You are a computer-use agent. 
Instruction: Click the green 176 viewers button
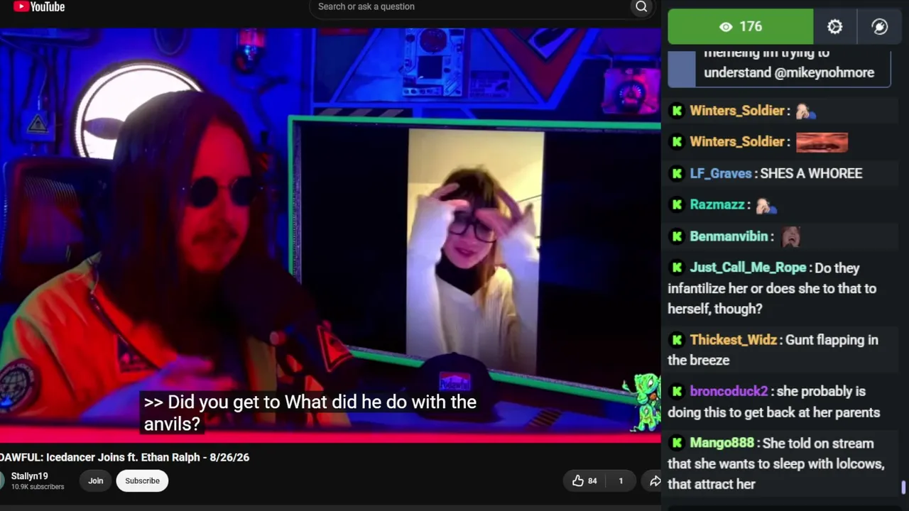click(x=741, y=27)
